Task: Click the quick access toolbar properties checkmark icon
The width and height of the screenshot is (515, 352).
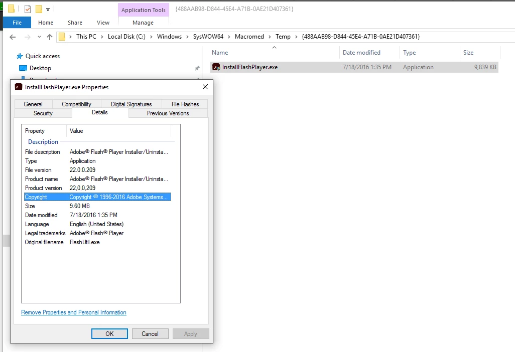Action: point(28,9)
